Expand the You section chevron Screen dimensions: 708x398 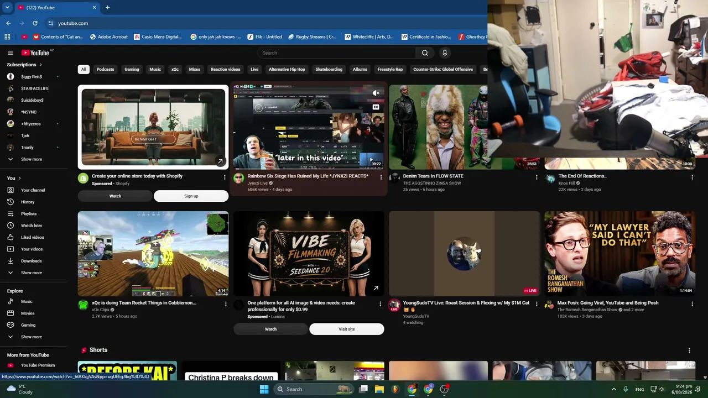click(x=19, y=178)
